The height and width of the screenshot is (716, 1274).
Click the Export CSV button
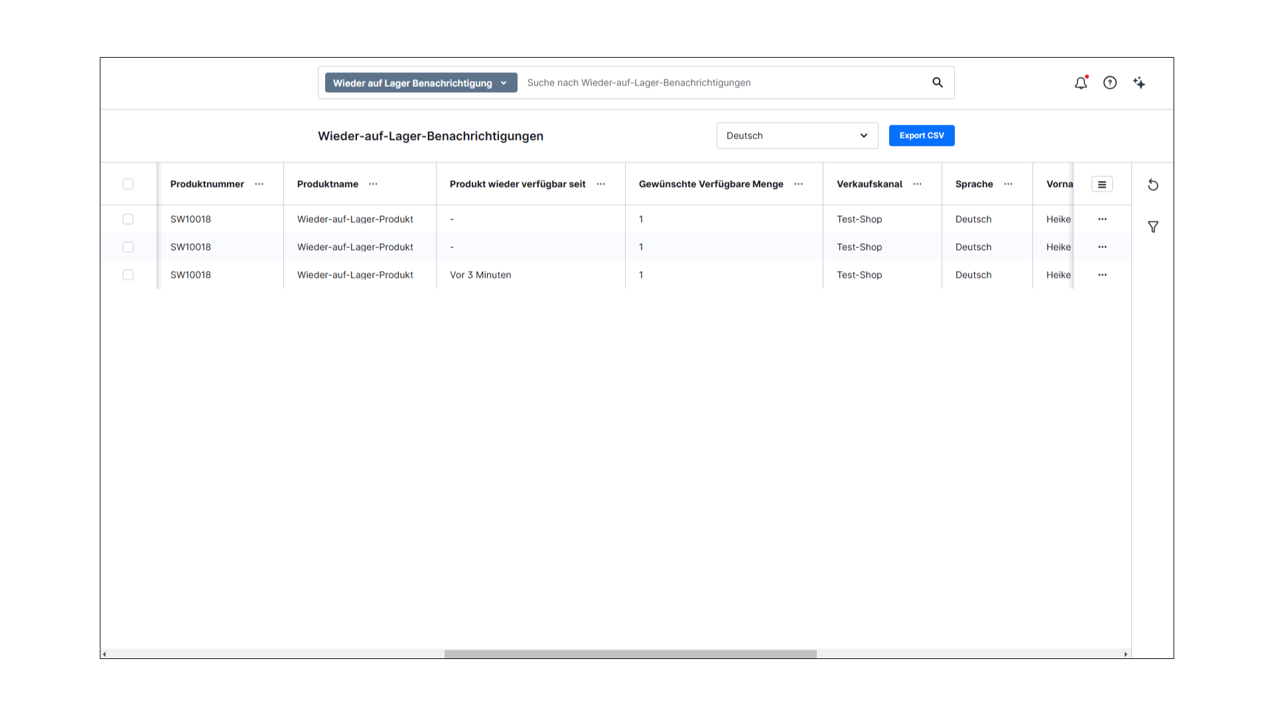[x=922, y=135]
